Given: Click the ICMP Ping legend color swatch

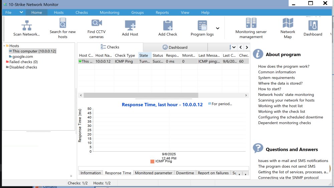Looking at the screenshot, I should click(x=152, y=161).
